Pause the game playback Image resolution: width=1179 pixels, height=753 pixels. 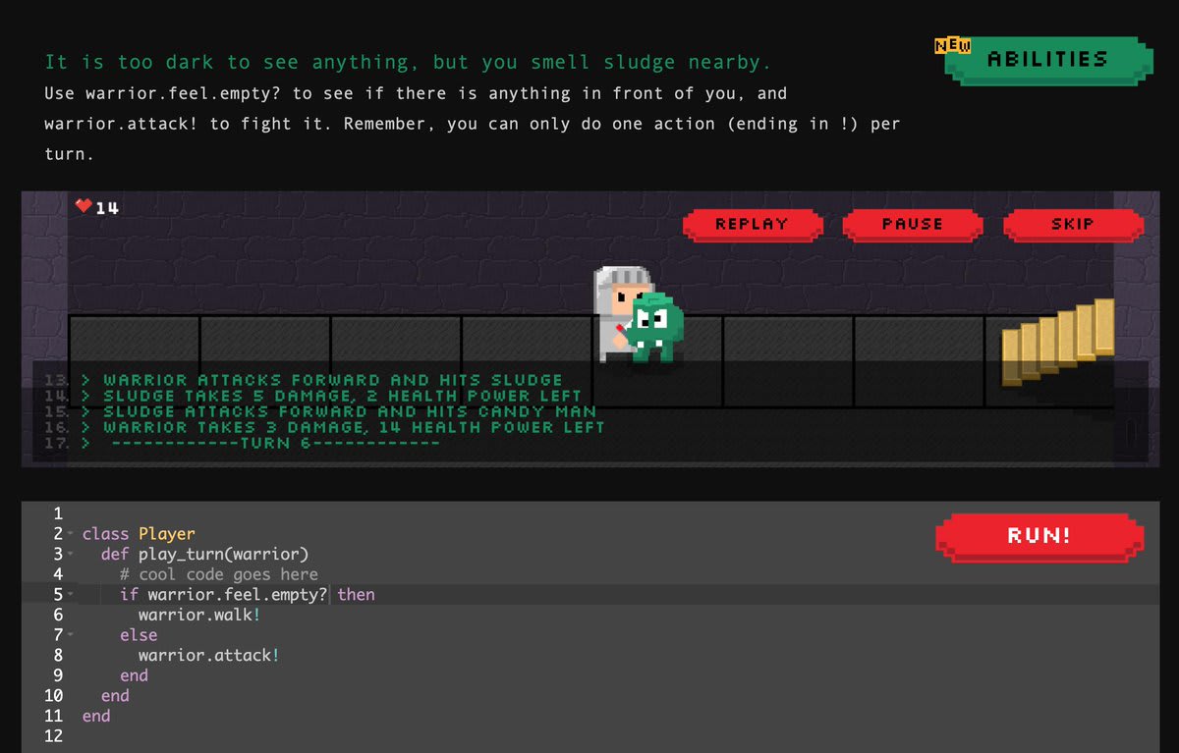click(913, 224)
